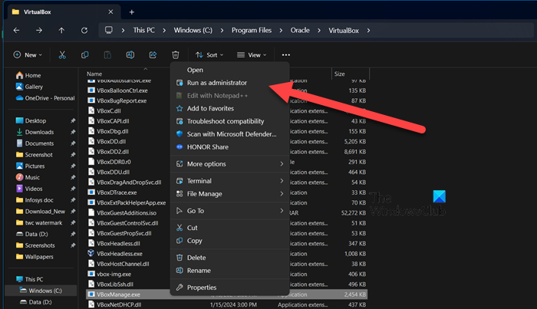Expand the New dropdown button
Image resolution: width=537 pixels, height=309 pixels.
[28, 55]
